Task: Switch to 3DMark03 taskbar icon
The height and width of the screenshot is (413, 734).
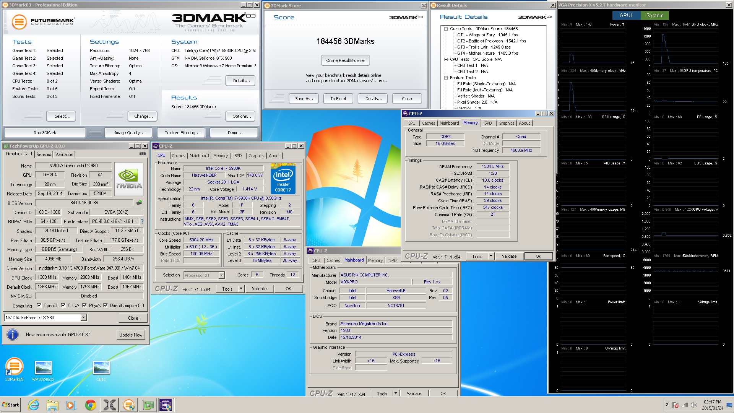Action: pyautogui.click(x=129, y=405)
